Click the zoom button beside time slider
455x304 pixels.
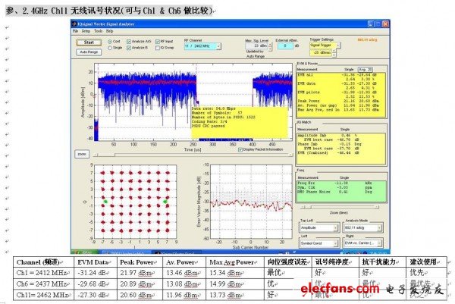pos(81,153)
